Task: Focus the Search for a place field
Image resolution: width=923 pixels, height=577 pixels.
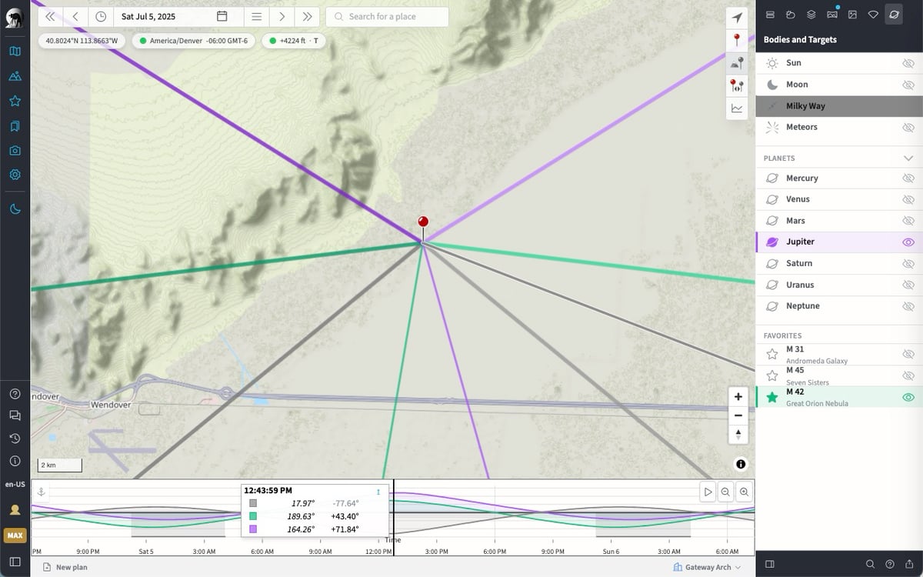Action: pyautogui.click(x=387, y=17)
